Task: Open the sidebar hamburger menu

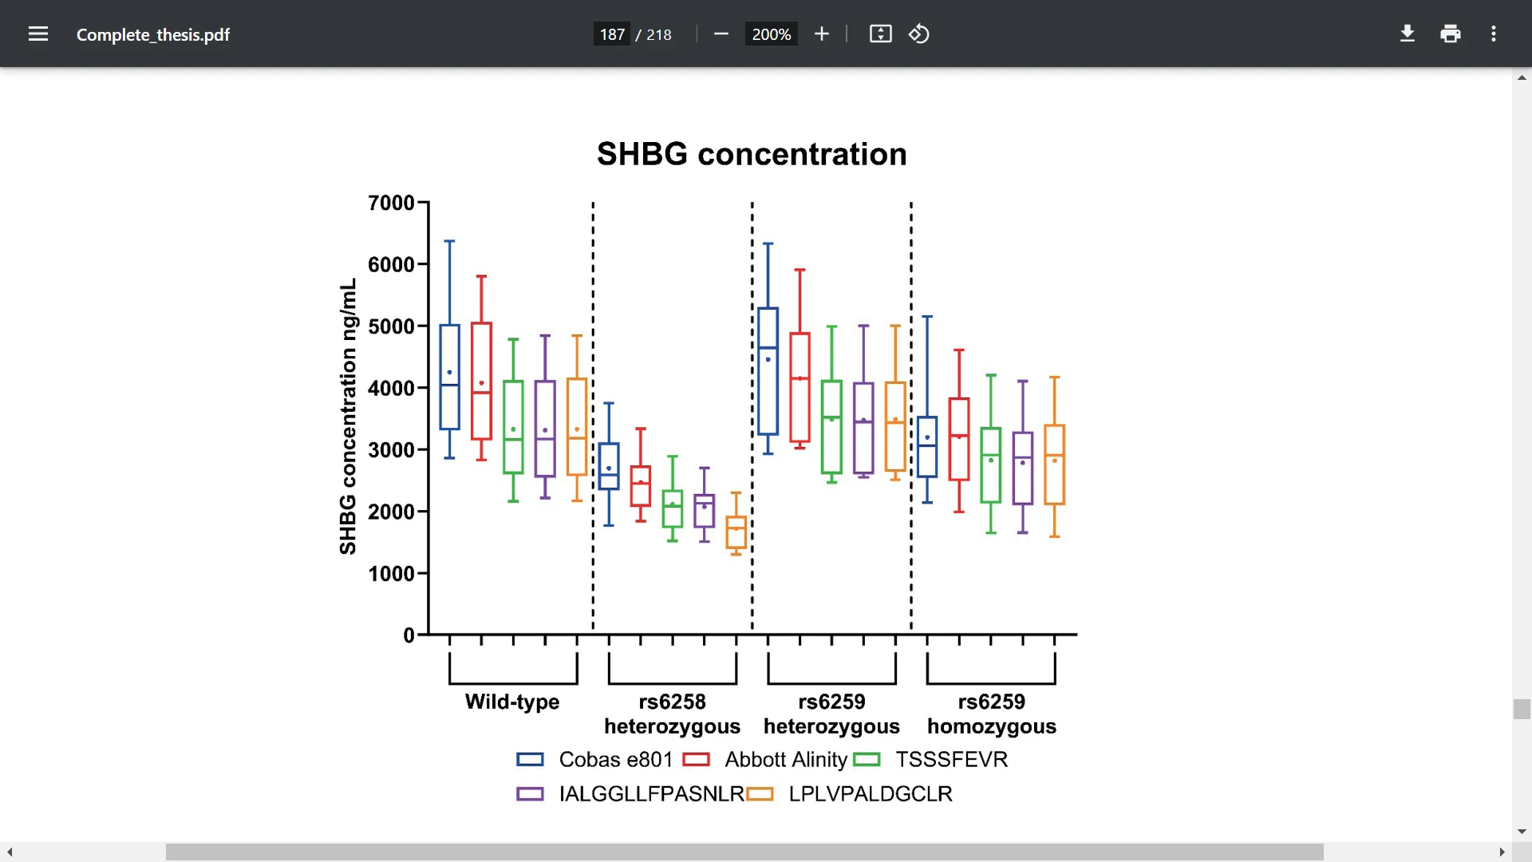Action: pyautogui.click(x=38, y=34)
